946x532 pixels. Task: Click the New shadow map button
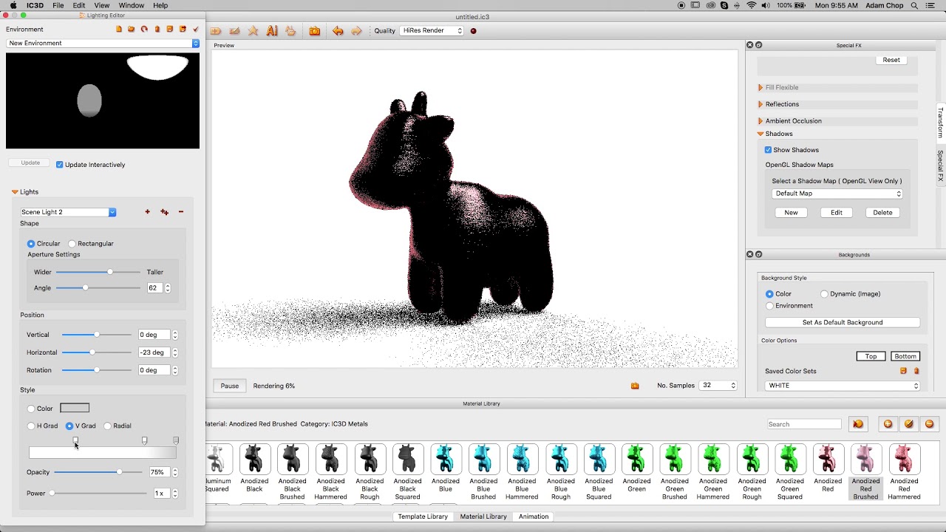coord(791,212)
